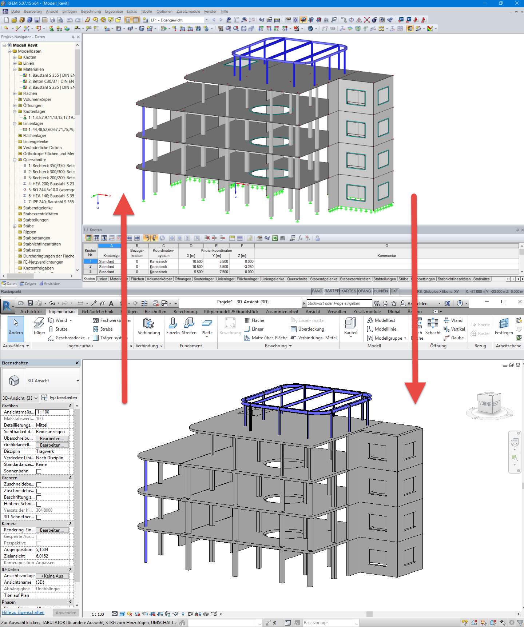Image resolution: width=524 pixels, height=627 pixels.
Task: Collapse the Materialien tree node
Action: tap(15, 69)
